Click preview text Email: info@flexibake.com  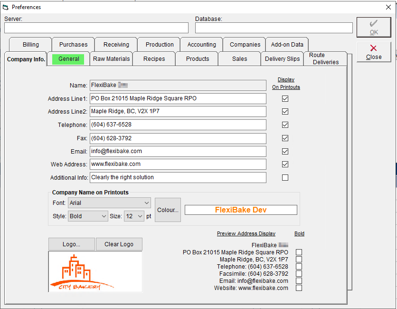pos(254,281)
